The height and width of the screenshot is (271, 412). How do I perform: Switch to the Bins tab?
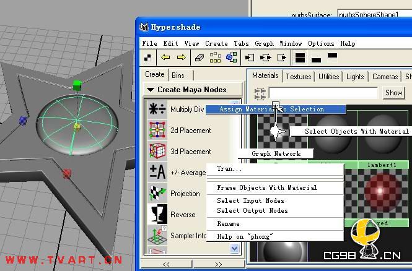pyautogui.click(x=181, y=75)
